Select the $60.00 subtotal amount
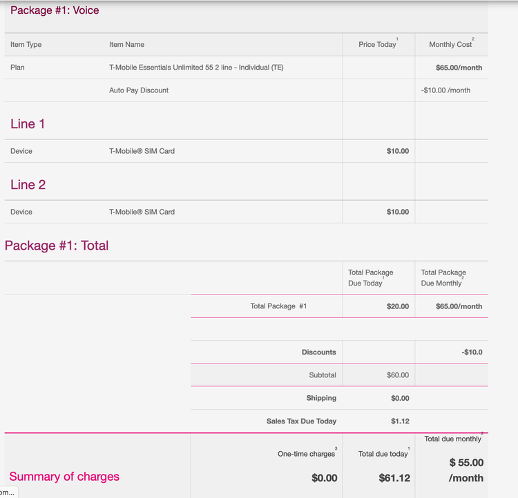 tap(398, 375)
